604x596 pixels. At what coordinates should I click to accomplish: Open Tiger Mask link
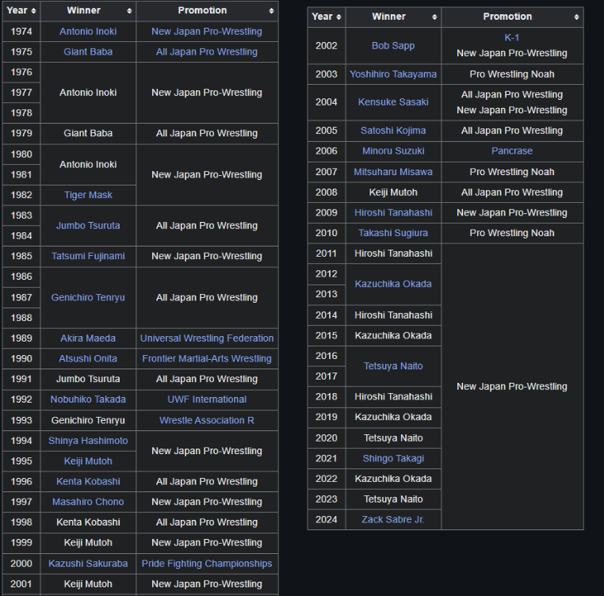88,195
